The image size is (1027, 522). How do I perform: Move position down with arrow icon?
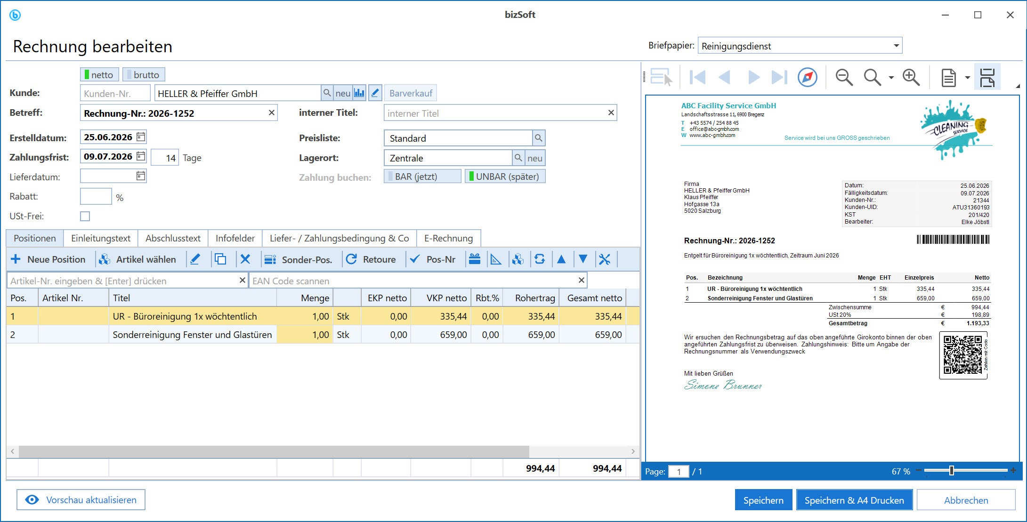pos(583,259)
